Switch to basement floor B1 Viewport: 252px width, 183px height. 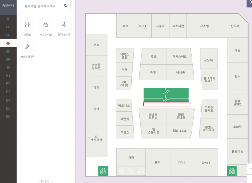click(x=8, y=76)
